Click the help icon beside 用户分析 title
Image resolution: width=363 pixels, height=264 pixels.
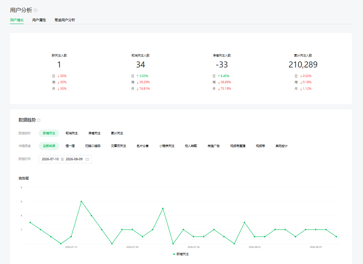coord(36,10)
